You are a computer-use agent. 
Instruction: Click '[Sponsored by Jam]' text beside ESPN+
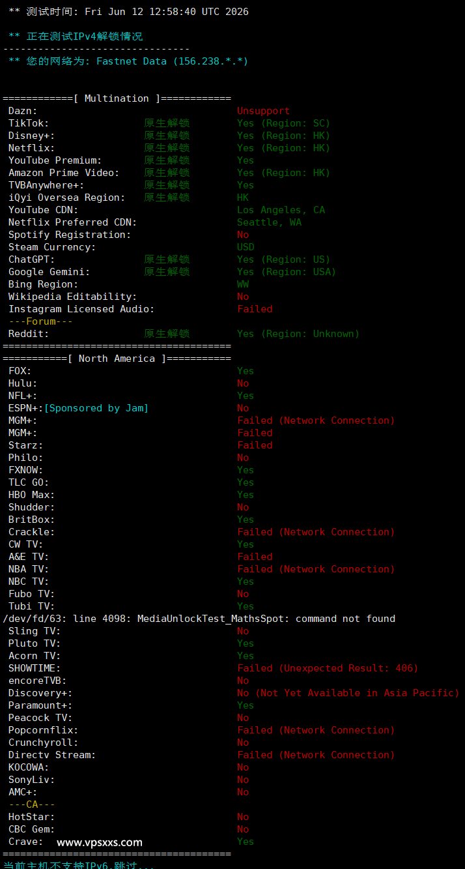click(96, 408)
